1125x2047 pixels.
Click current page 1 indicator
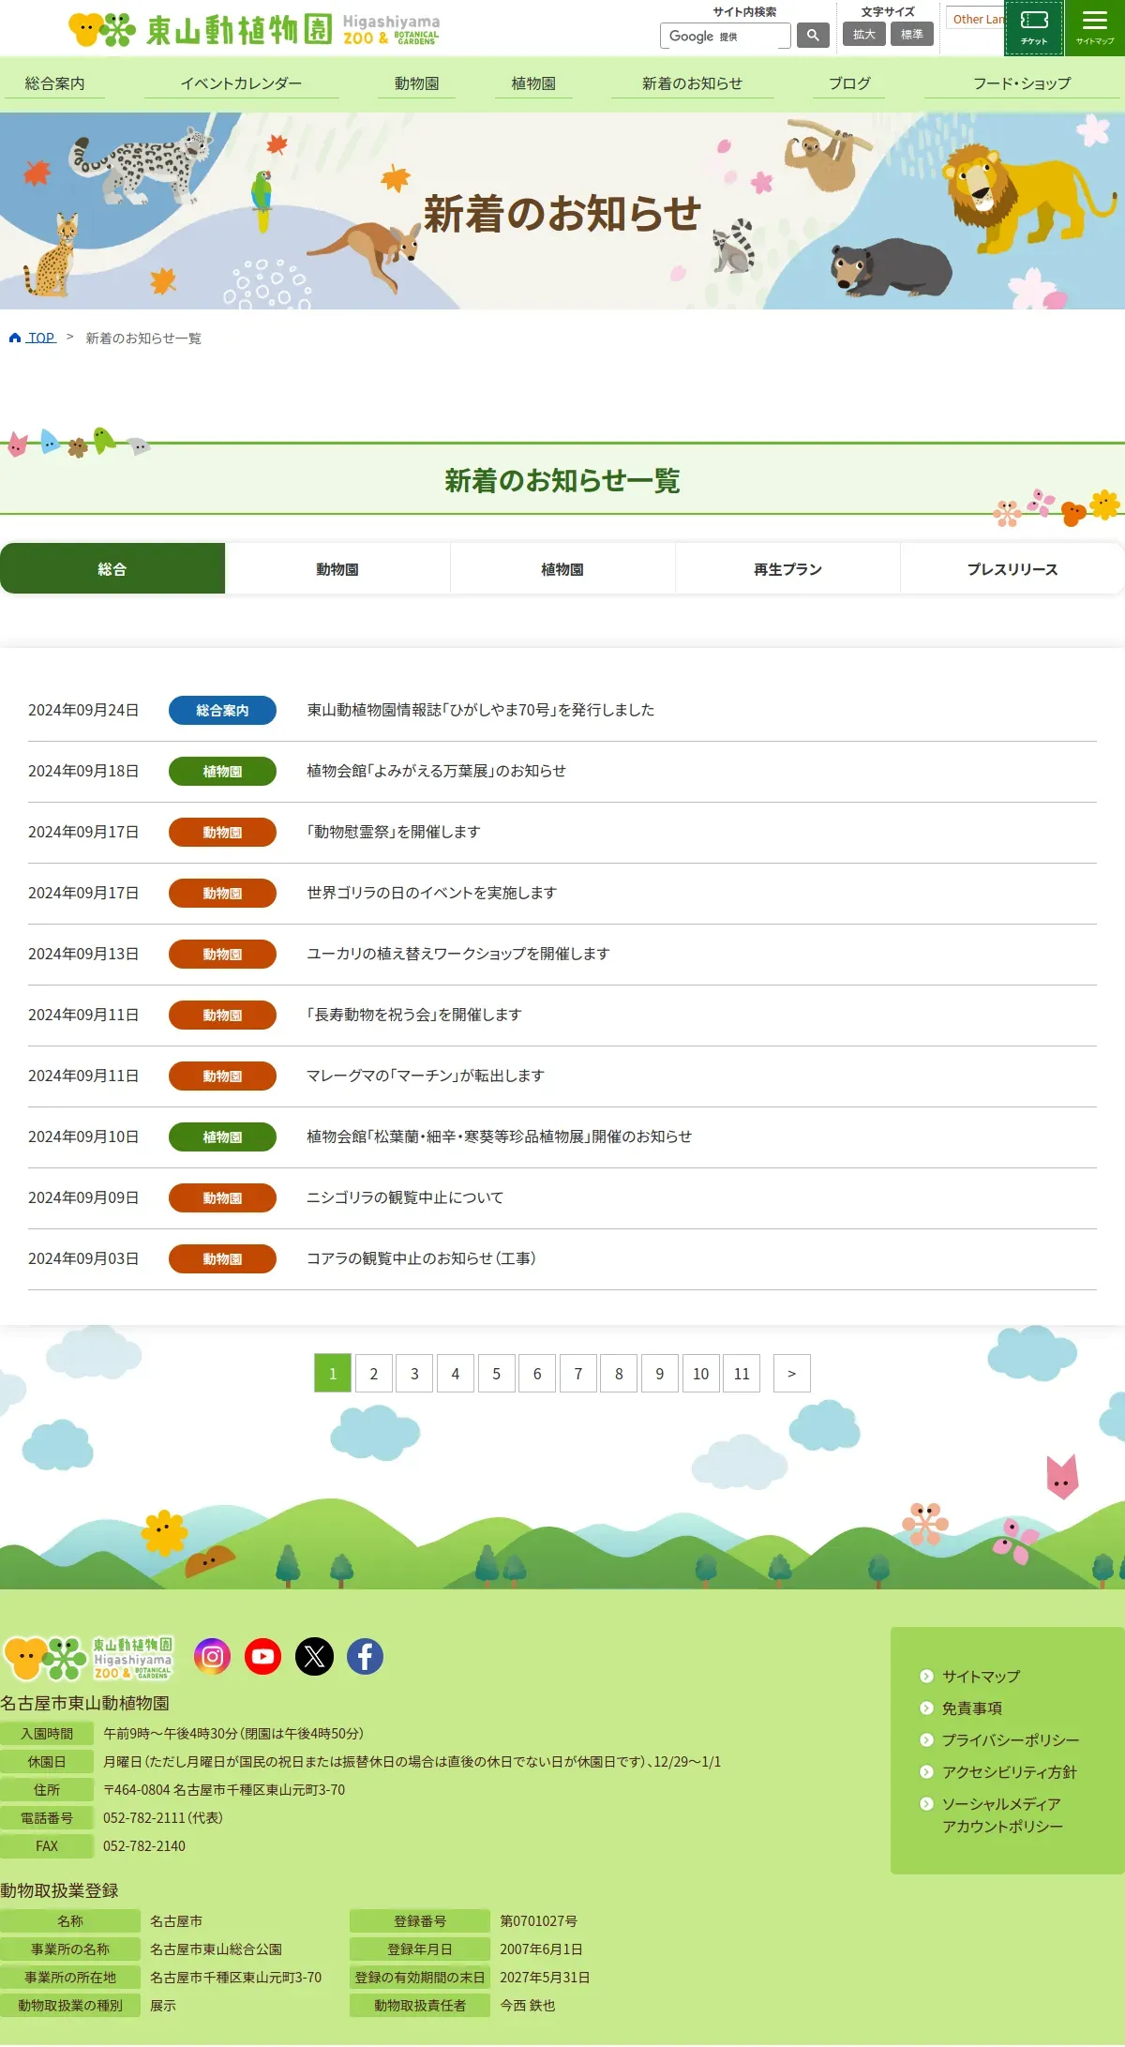[x=333, y=1373]
